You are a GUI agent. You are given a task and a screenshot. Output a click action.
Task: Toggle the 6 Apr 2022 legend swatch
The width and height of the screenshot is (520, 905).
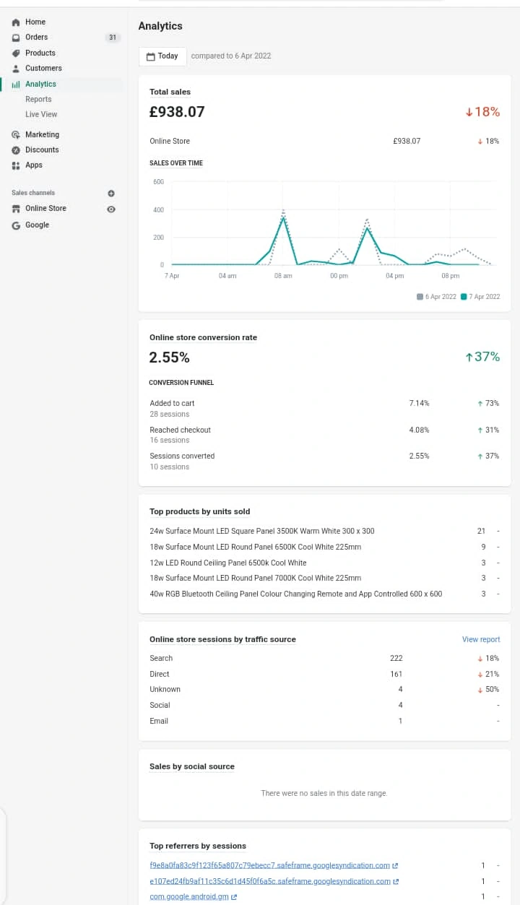(420, 297)
